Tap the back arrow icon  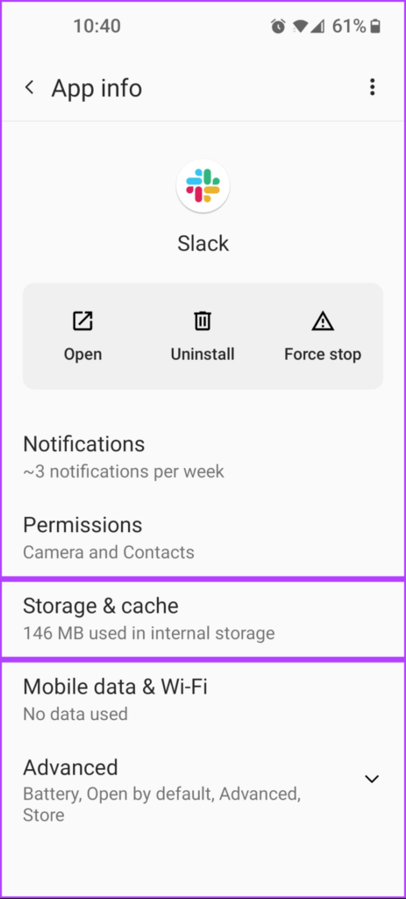29,88
